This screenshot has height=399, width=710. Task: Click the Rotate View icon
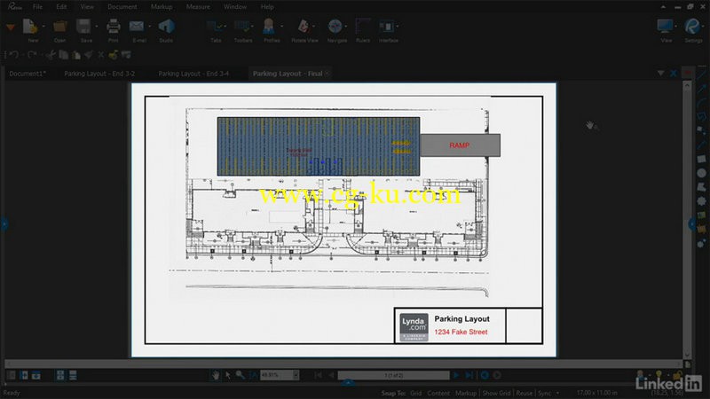[x=304, y=27]
